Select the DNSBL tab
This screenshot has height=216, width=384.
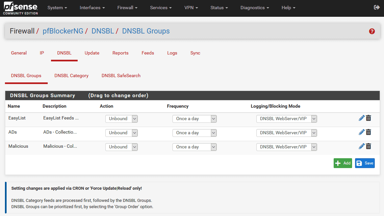[x=64, y=53]
